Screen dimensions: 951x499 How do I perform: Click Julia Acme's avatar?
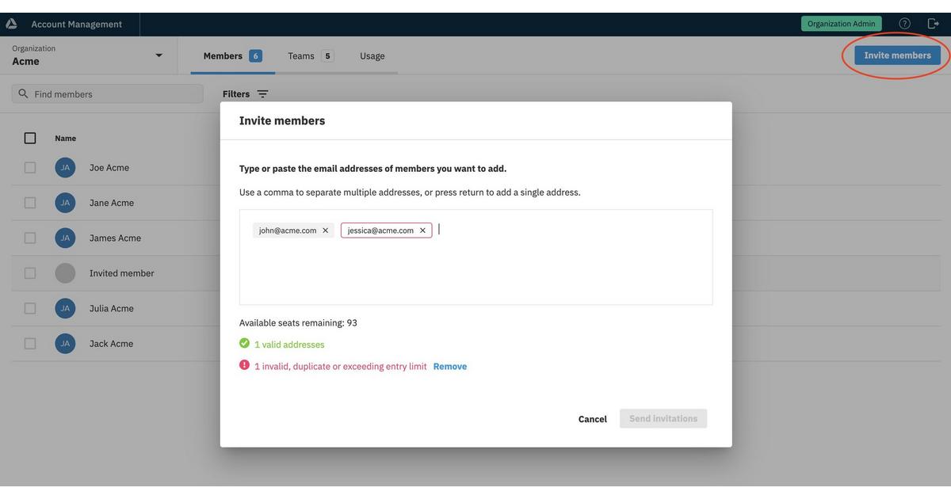point(65,308)
